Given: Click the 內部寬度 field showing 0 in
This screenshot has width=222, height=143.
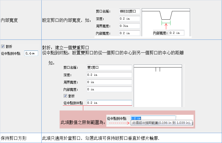Looking at the screenshot, I should tap(109, 89).
